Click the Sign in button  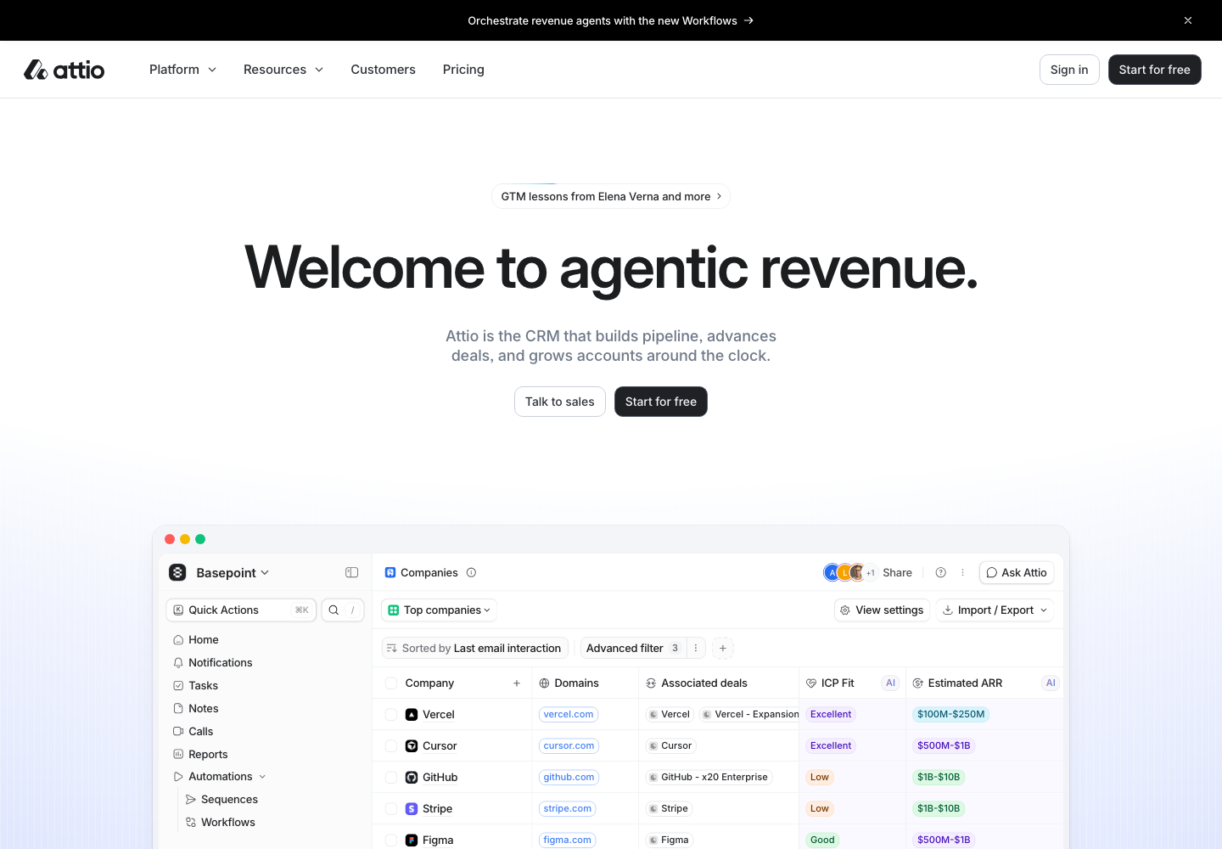point(1069,70)
